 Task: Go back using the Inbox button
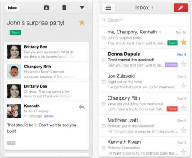coord(12,8)
